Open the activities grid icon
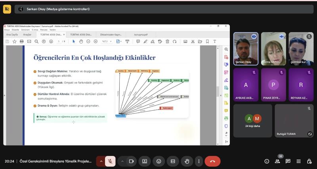317x169 pixels. pos(298,161)
